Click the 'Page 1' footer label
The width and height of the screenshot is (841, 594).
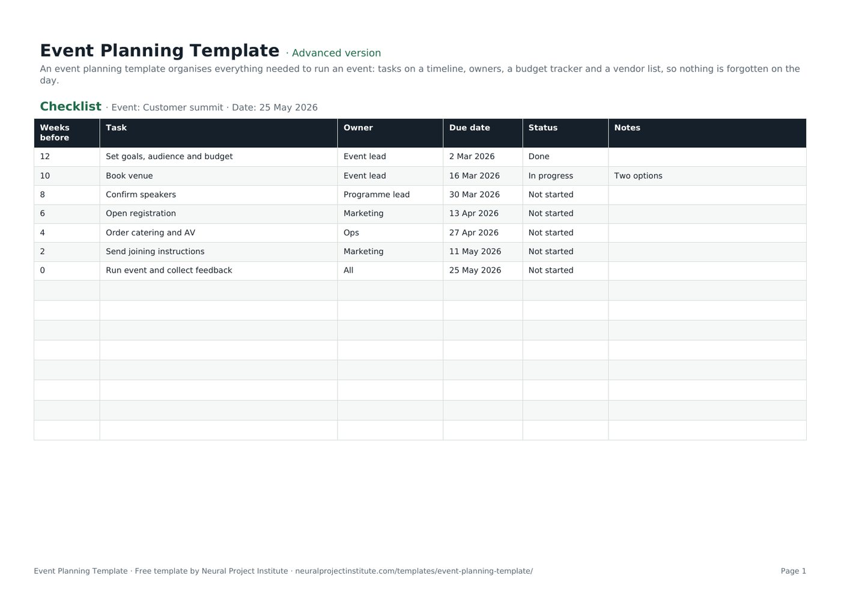(x=794, y=571)
